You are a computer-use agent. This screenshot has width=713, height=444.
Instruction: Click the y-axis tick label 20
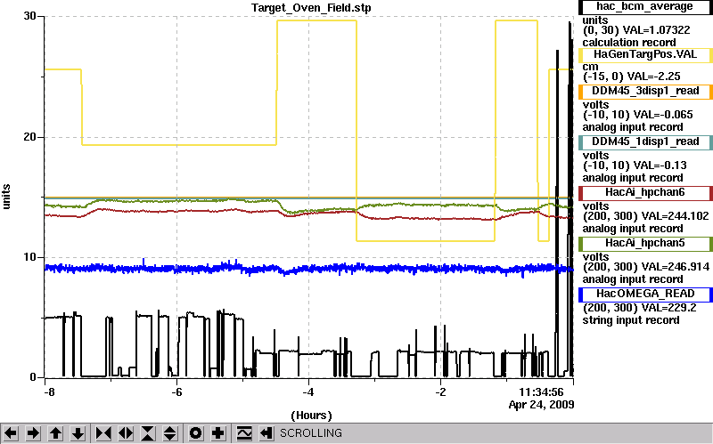(30, 137)
